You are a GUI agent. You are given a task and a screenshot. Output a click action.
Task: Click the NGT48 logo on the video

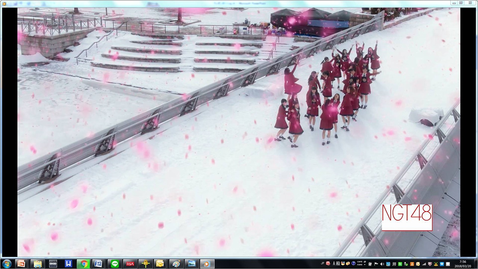click(407, 217)
